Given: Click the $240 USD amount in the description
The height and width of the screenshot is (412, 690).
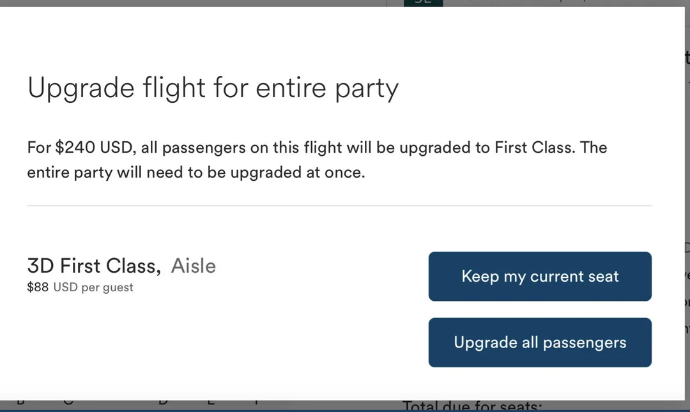Looking at the screenshot, I should tap(94, 148).
